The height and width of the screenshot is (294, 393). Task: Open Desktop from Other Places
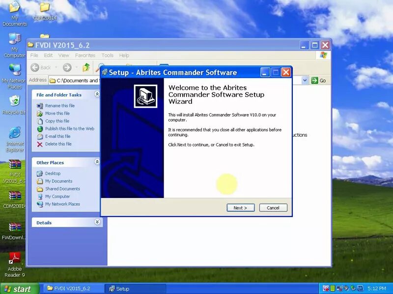(53, 173)
